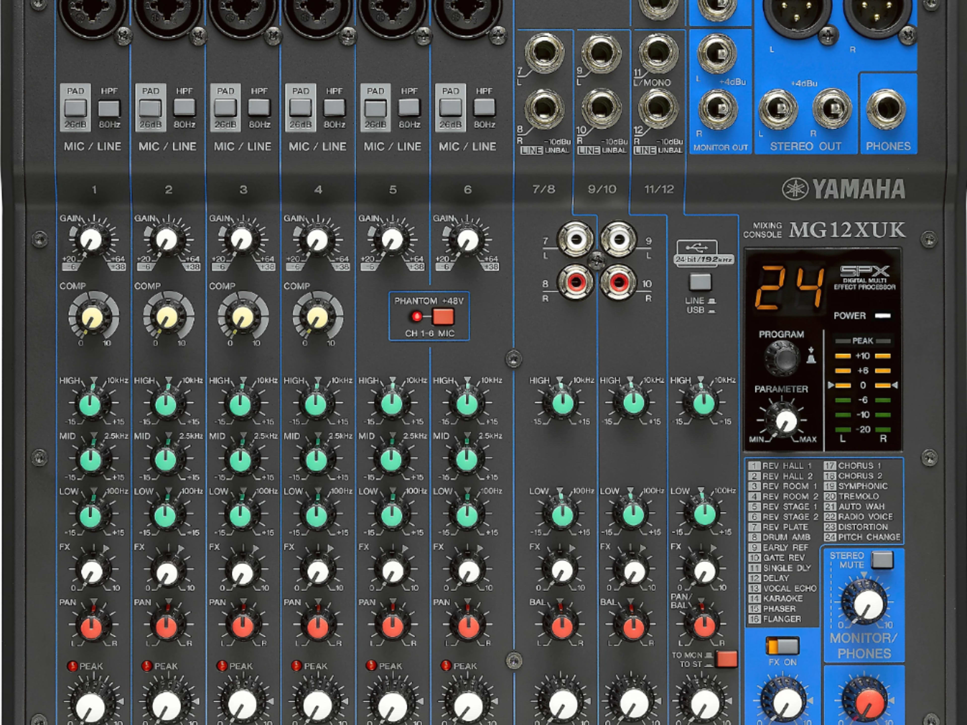The height and width of the screenshot is (725, 967).
Task: Adjust the GAIN knob on channel 1
Action: (91, 239)
